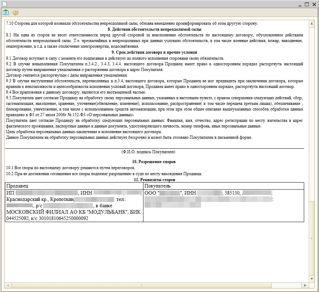
Task: Click the document icon in the title bar
Action: 5,4
